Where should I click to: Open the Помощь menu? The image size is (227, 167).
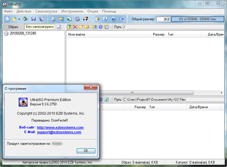(x=109, y=11)
